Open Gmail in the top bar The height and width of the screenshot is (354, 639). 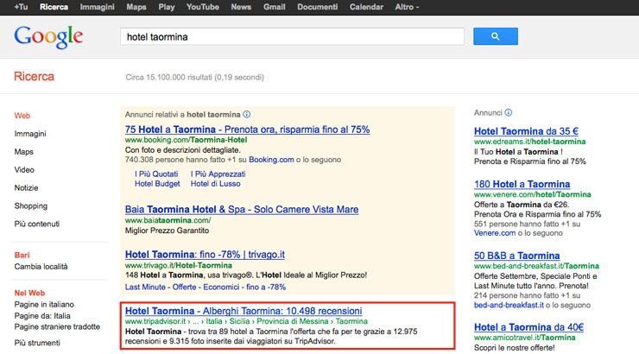(274, 7)
